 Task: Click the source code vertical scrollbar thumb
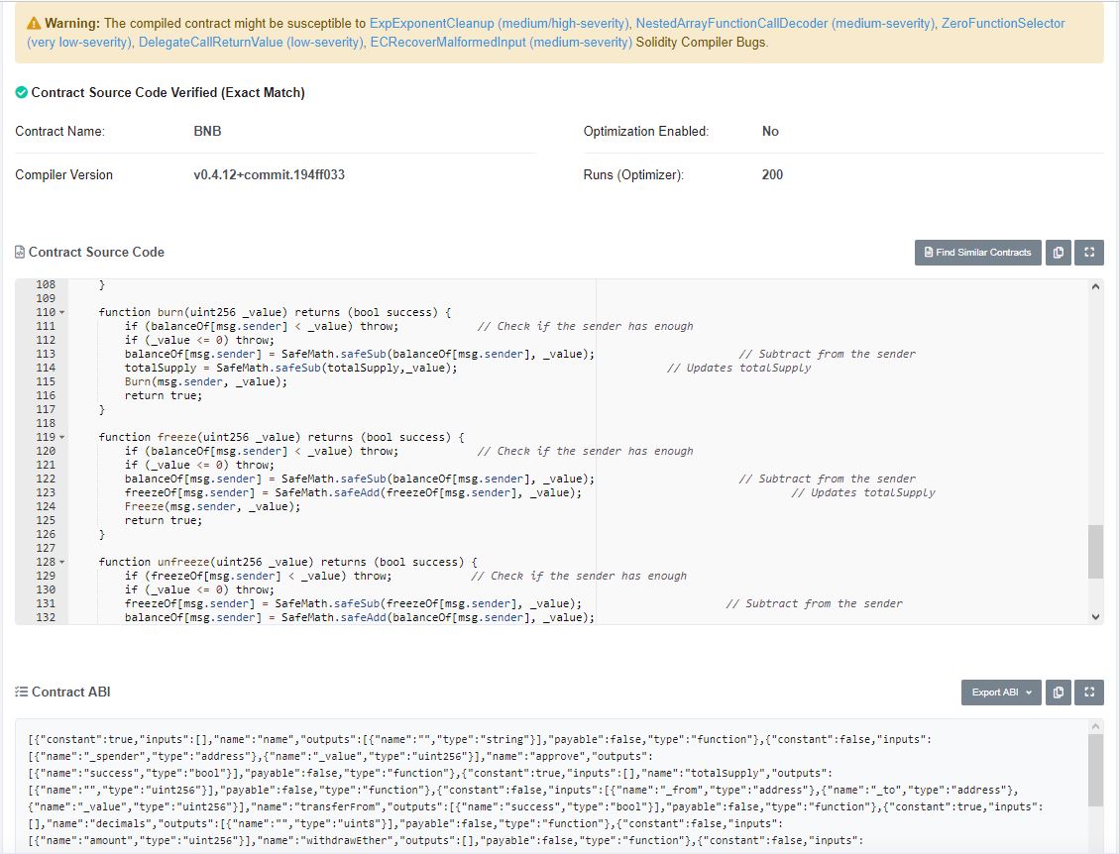[x=1095, y=552]
